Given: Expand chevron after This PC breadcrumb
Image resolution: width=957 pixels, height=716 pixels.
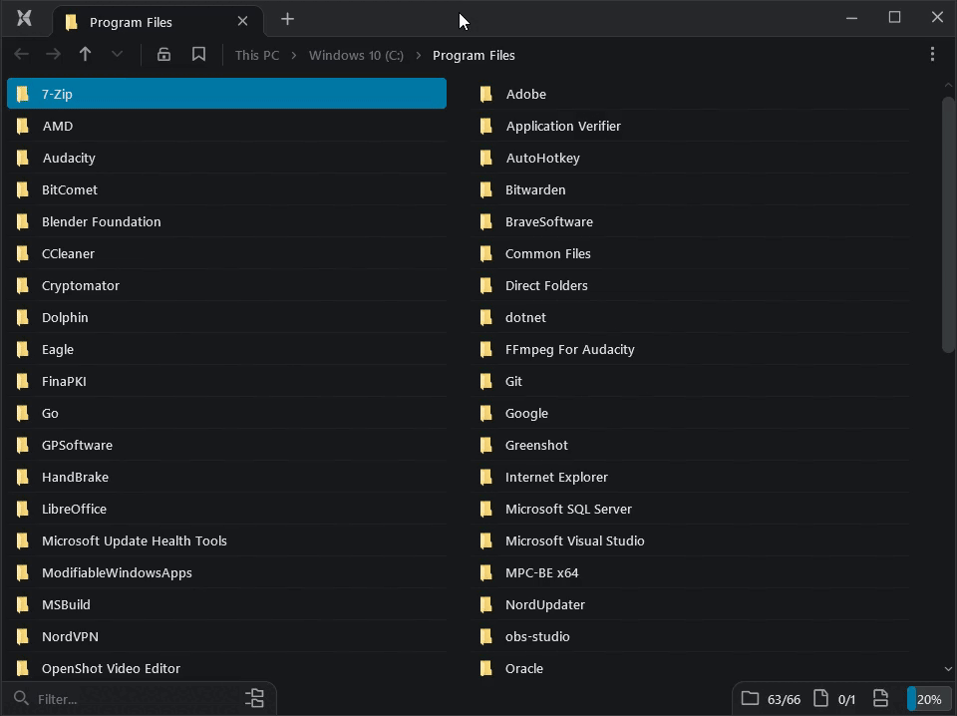Looking at the screenshot, I should [293, 55].
